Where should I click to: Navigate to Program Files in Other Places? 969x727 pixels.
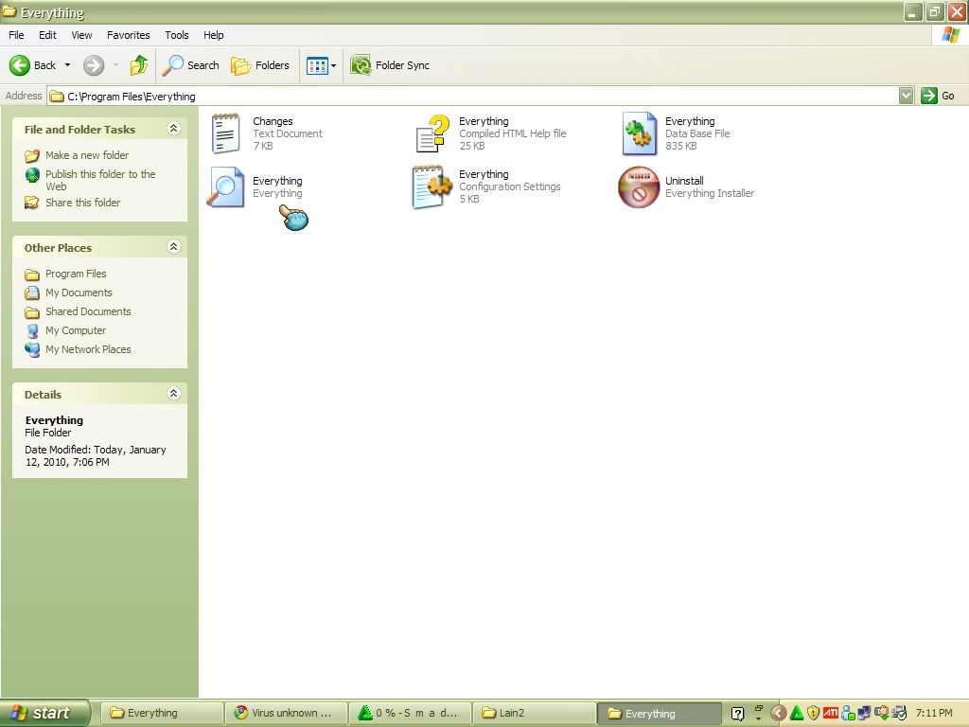(65, 274)
